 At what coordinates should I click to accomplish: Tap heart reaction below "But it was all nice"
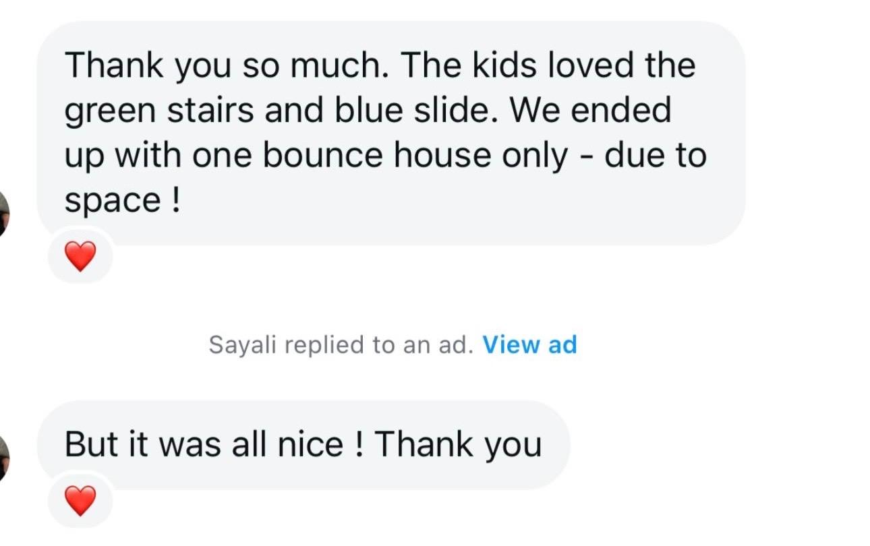point(80,501)
